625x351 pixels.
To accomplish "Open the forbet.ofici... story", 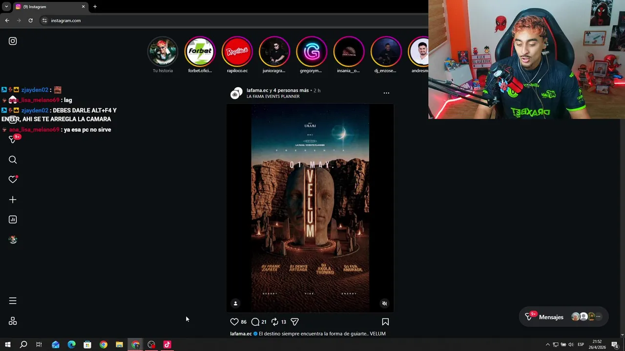I will click(x=200, y=55).
